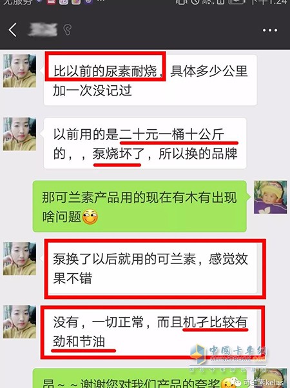
Task: Tap the baby photo avatar beside green message
Action: pos(271,197)
